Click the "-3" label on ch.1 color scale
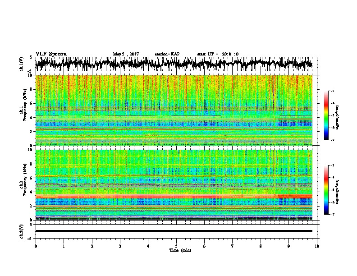The height and width of the screenshot is (276, 357). point(332,91)
